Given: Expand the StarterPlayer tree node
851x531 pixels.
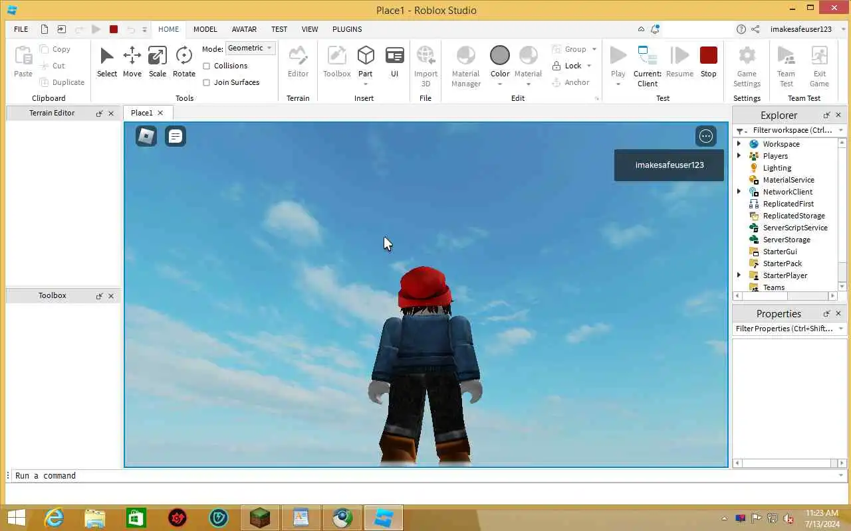Looking at the screenshot, I should (x=739, y=275).
